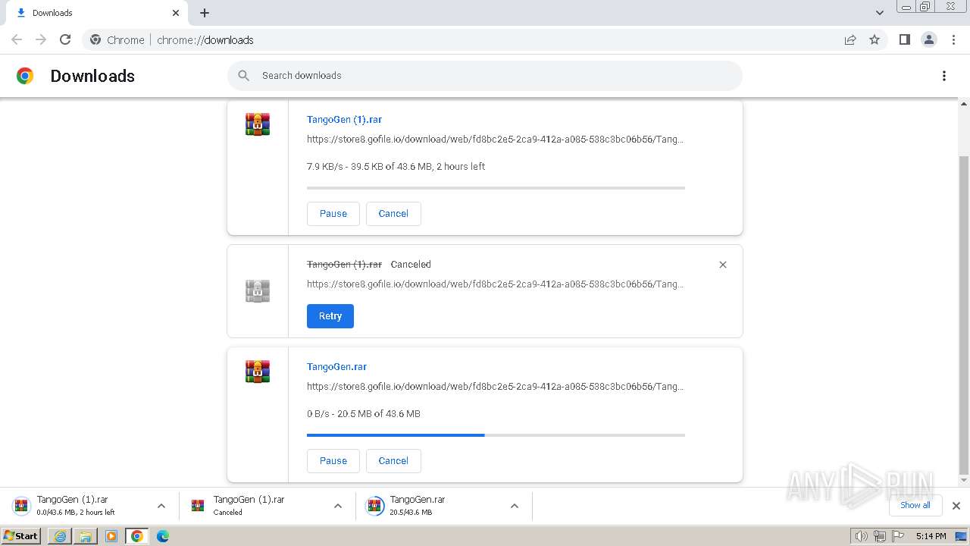Click the RAR icon of TangoGen.rar card
The height and width of the screenshot is (546, 970).
tap(258, 372)
